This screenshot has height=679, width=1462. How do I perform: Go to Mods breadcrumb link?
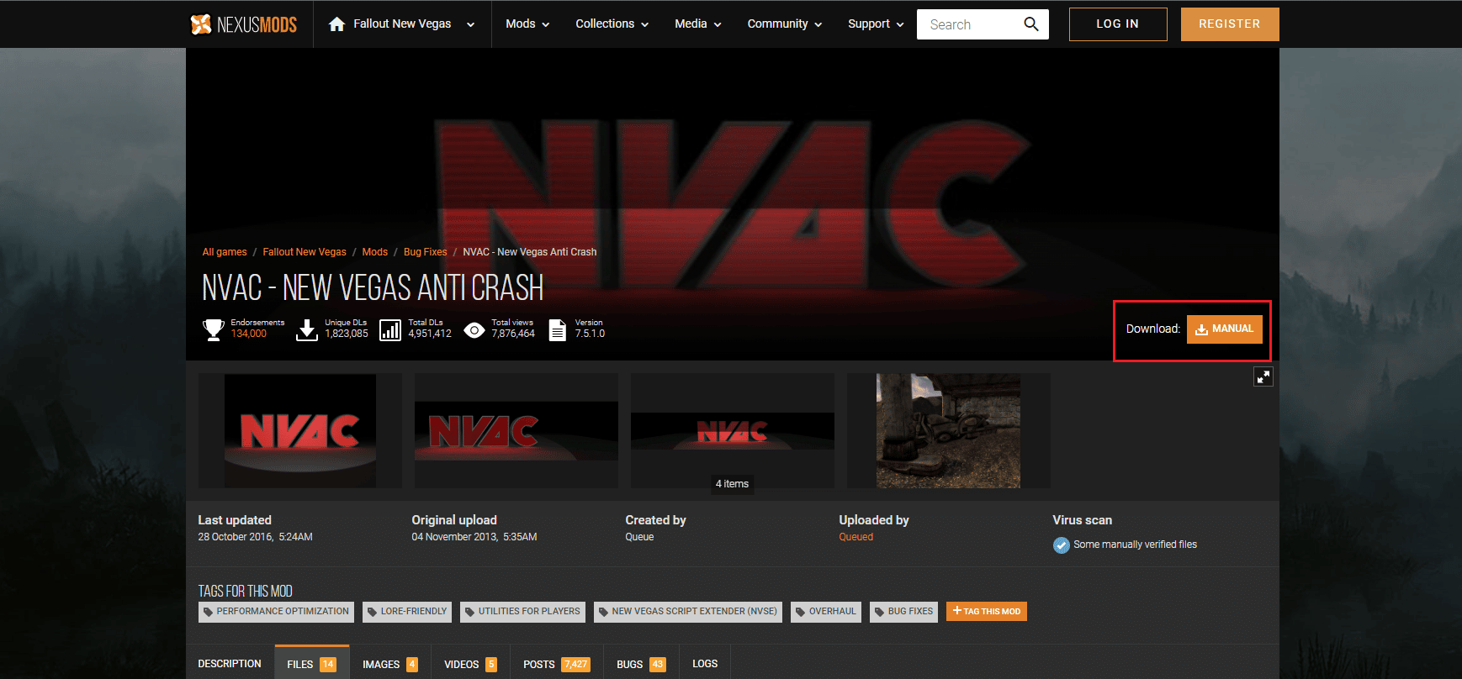tap(375, 252)
